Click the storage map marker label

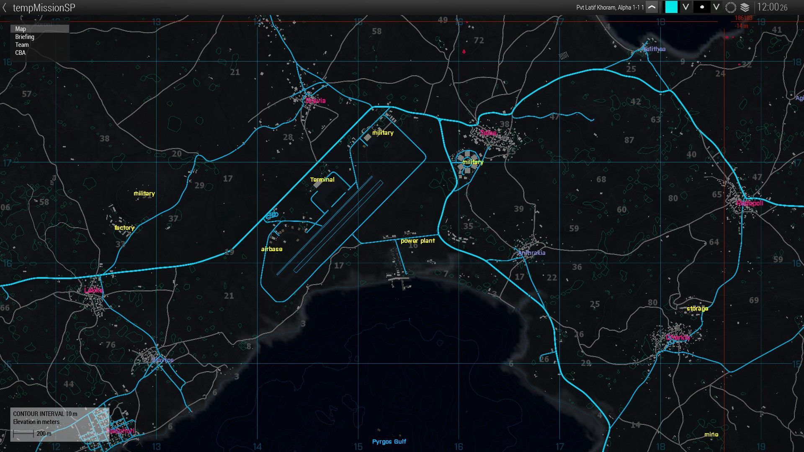697,308
